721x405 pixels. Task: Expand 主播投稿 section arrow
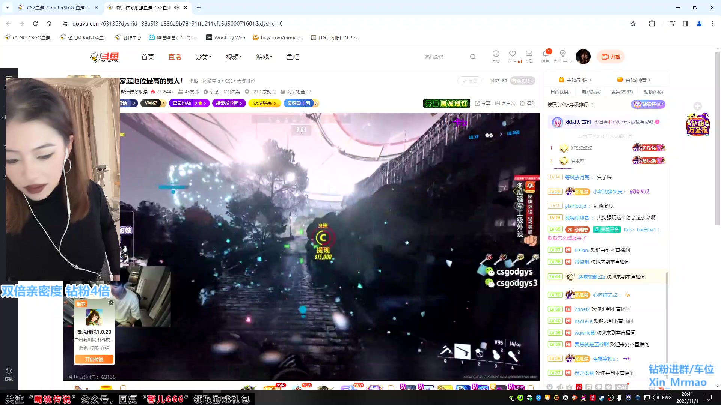591,80
